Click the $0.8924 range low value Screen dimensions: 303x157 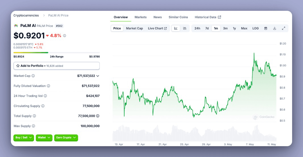coord(19,57)
